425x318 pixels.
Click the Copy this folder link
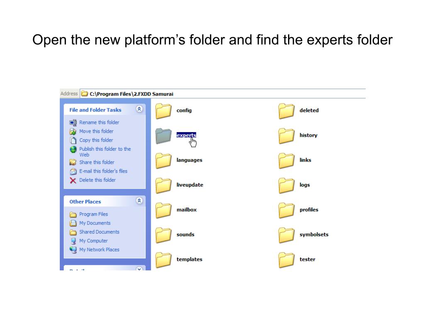[x=96, y=140]
